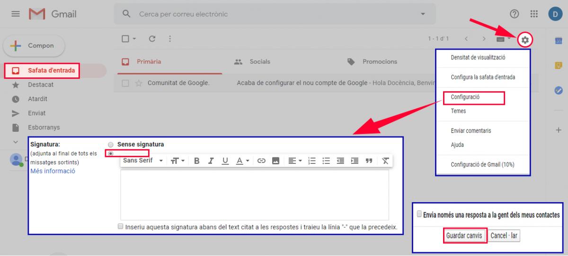Apply bold formatting in signature editor

coord(196,161)
